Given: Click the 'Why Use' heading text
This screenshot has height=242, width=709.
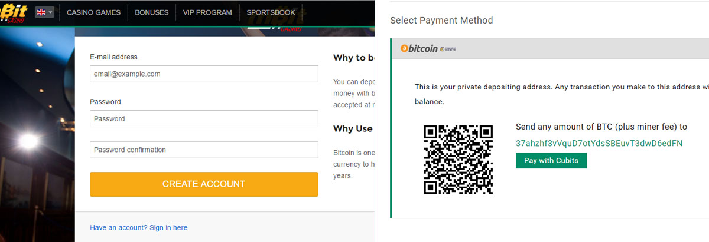Looking at the screenshot, I should pos(353,128).
